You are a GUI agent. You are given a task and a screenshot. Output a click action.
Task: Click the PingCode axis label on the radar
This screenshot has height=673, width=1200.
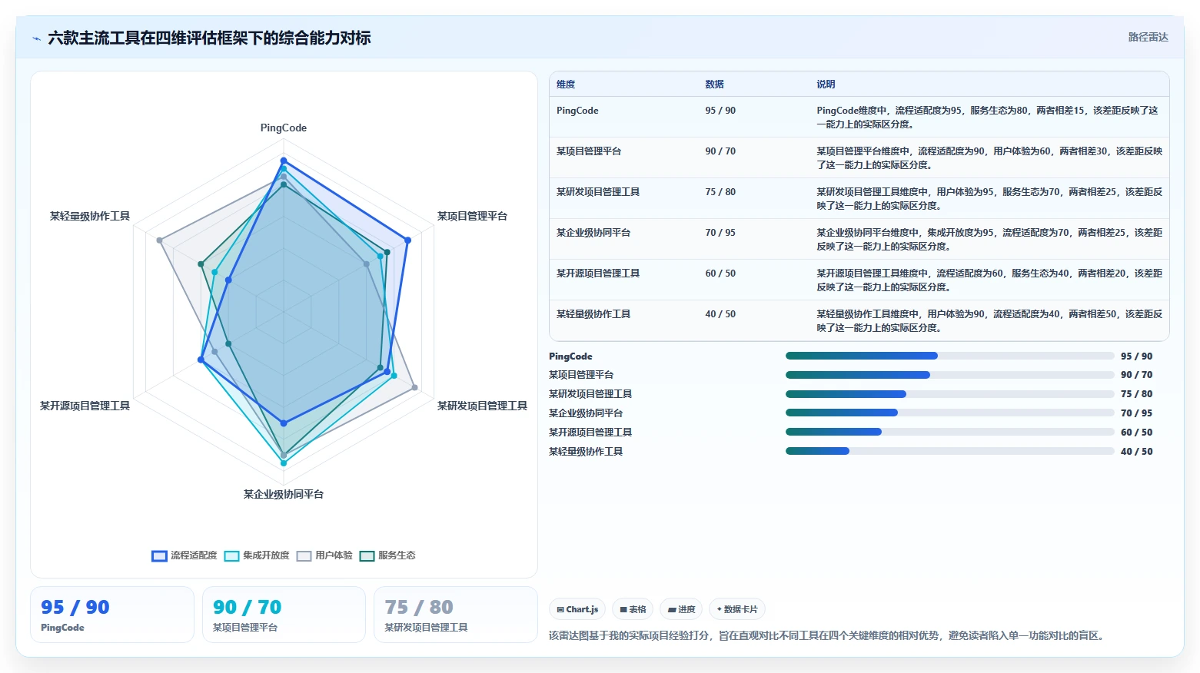pyautogui.click(x=284, y=128)
